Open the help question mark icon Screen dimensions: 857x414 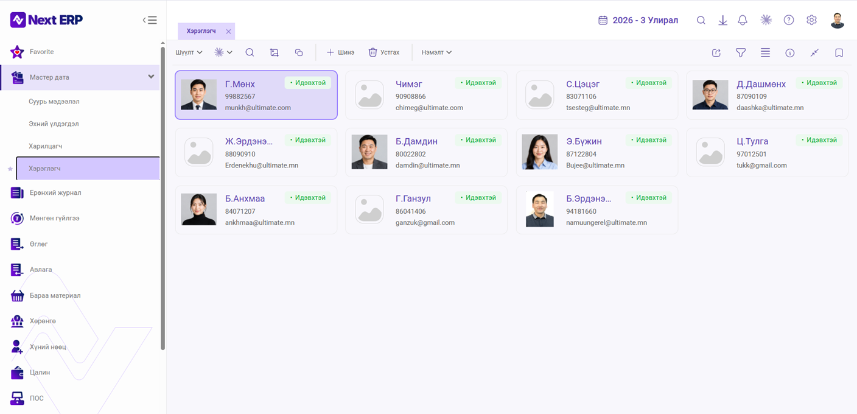click(789, 20)
